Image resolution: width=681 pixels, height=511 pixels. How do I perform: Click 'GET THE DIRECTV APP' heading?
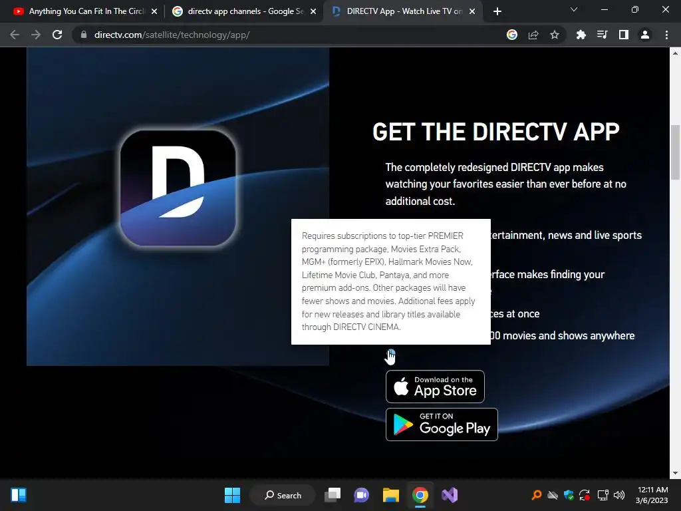click(496, 132)
